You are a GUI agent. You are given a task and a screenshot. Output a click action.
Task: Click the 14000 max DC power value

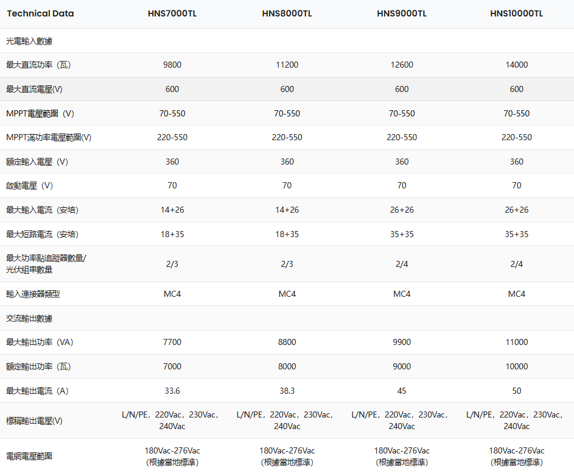coord(516,65)
